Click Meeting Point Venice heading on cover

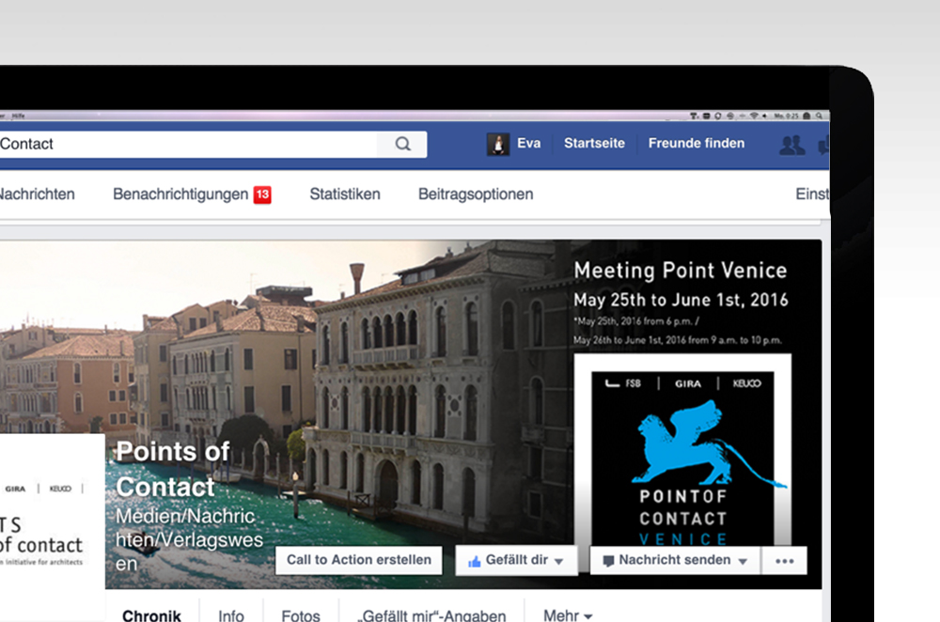(680, 271)
